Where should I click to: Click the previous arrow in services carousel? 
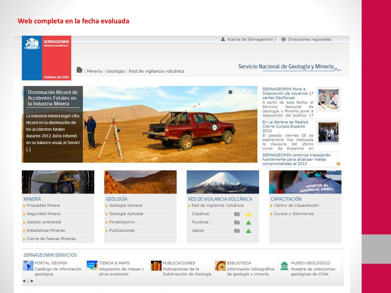(x=24, y=281)
